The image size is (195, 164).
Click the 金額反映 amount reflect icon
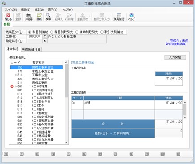(82, 17)
